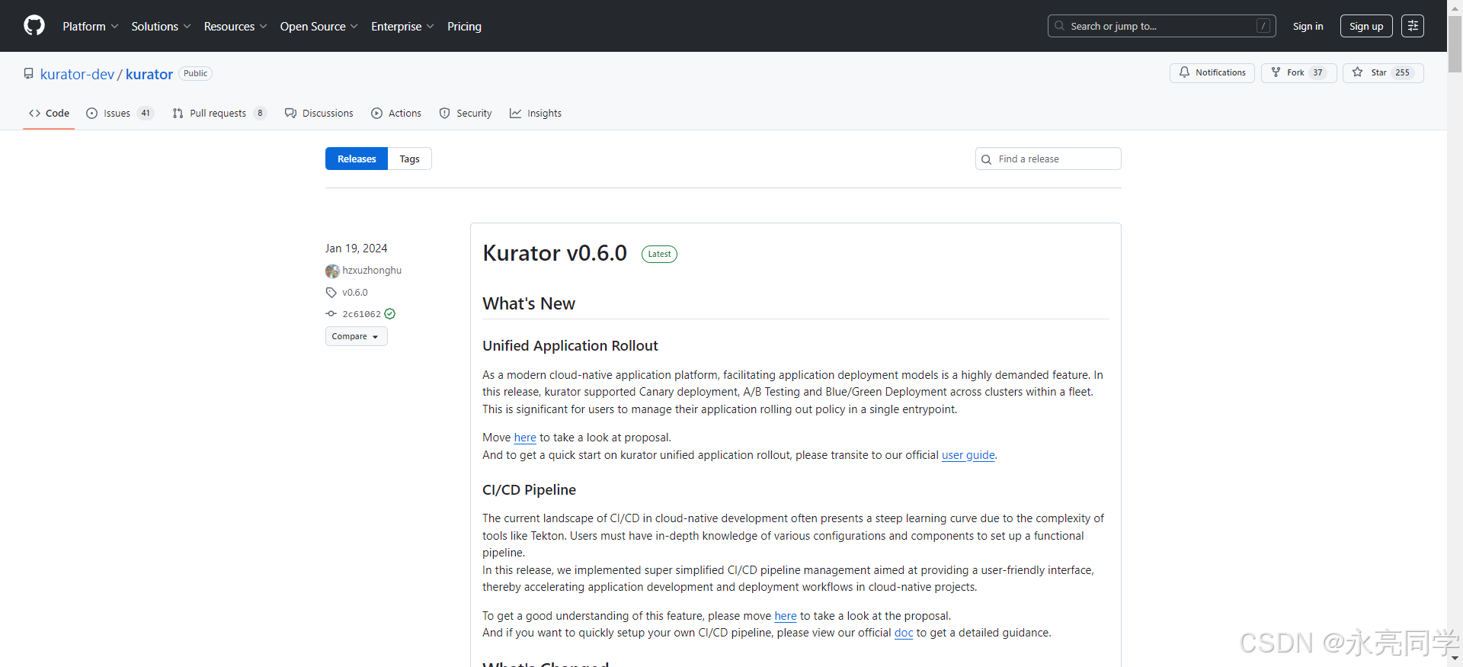Open hzxuzhonghu author profile link

coord(372,270)
